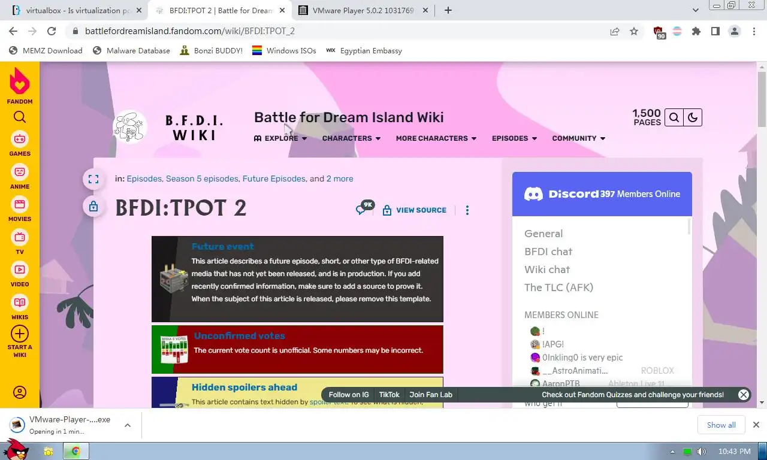Click the extension icon with 90 badge
Screen dimensions: 767x460
(659, 32)
